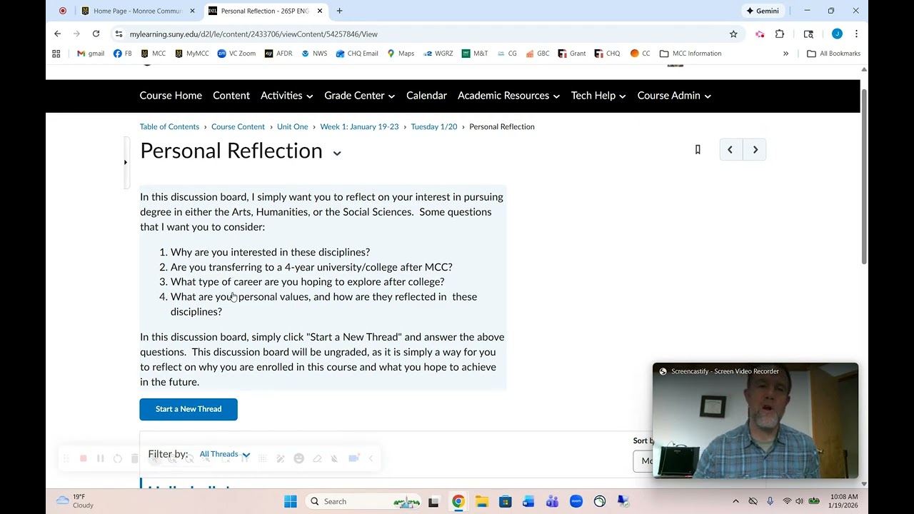Image resolution: width=914 pixels, height=514 pixels.
Task: Expand the Tech Help menu
Action: pos(598,96)
